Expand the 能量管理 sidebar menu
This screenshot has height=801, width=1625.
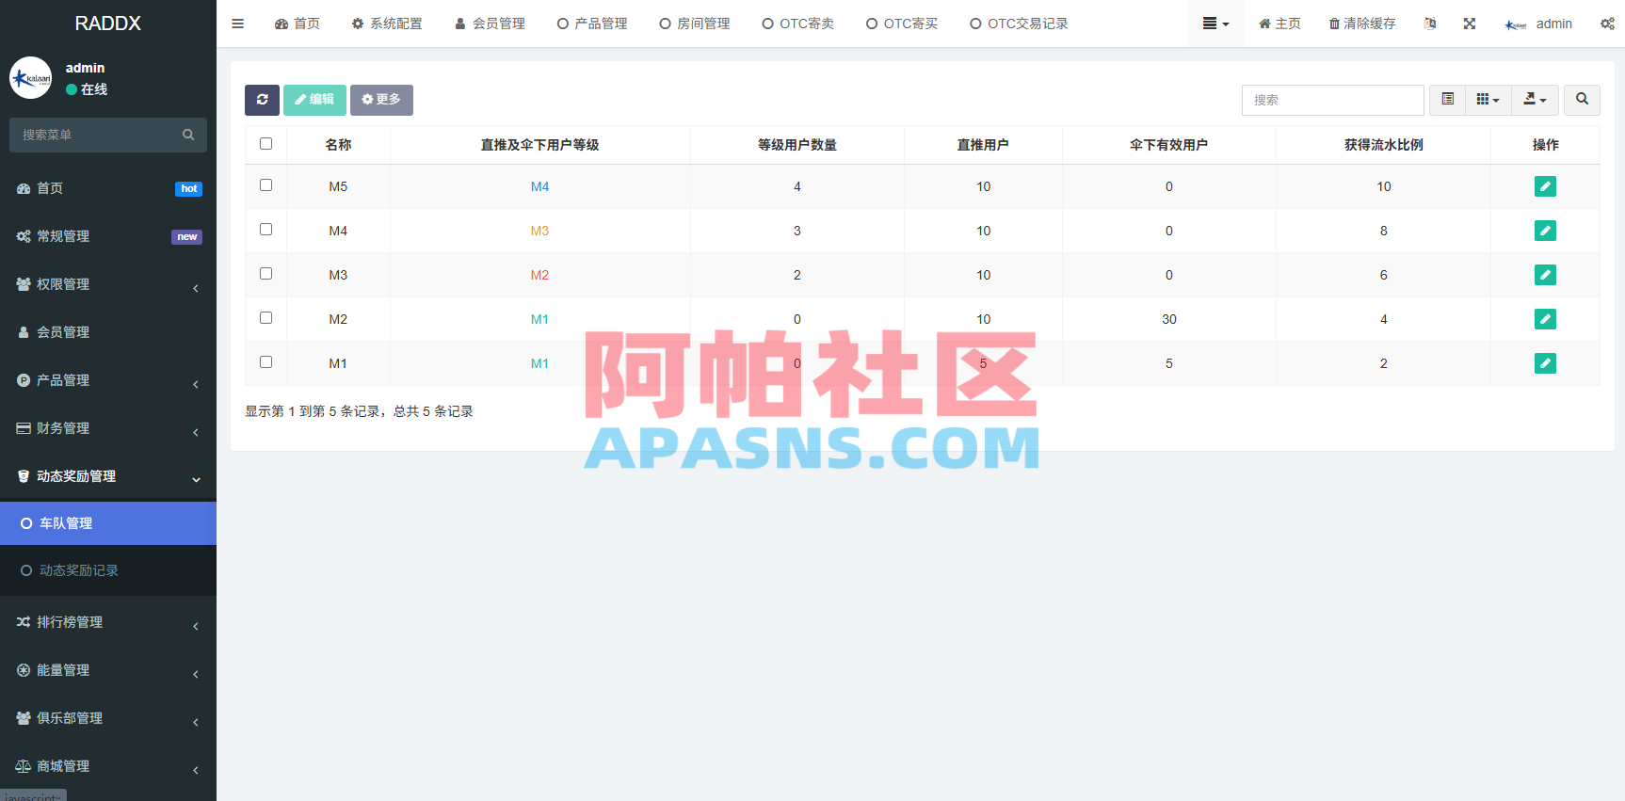coord(108,670)
